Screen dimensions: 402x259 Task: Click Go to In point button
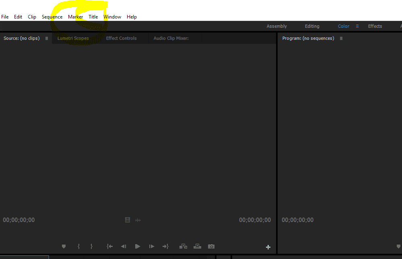[x=110, y=247]
